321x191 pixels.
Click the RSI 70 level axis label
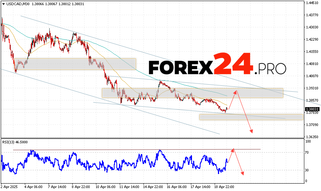click(x=308, y=152)
